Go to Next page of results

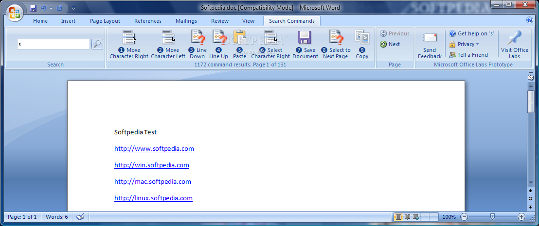tap(390, 44)
